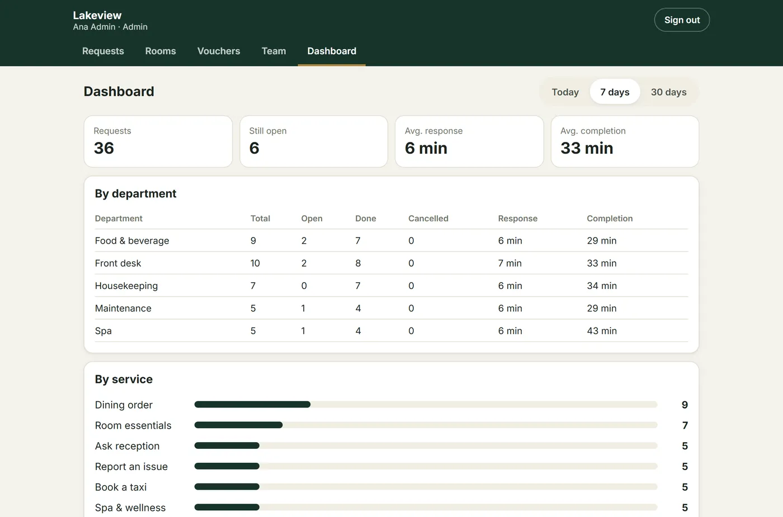783x517 pixels.
Task: Click Front desk total value 10
Action: [255, 263]
